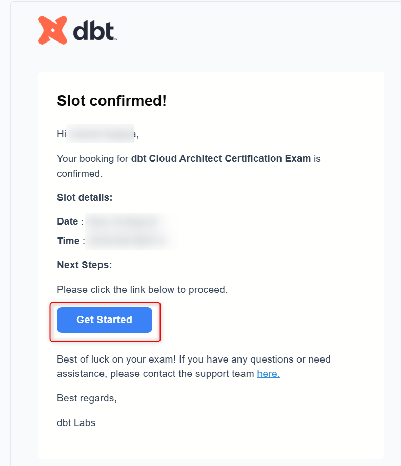The height and width of the screenshot is (466, 401).
Task: Click the 'Slot confirmed!' heading
Action: [112, 101]
